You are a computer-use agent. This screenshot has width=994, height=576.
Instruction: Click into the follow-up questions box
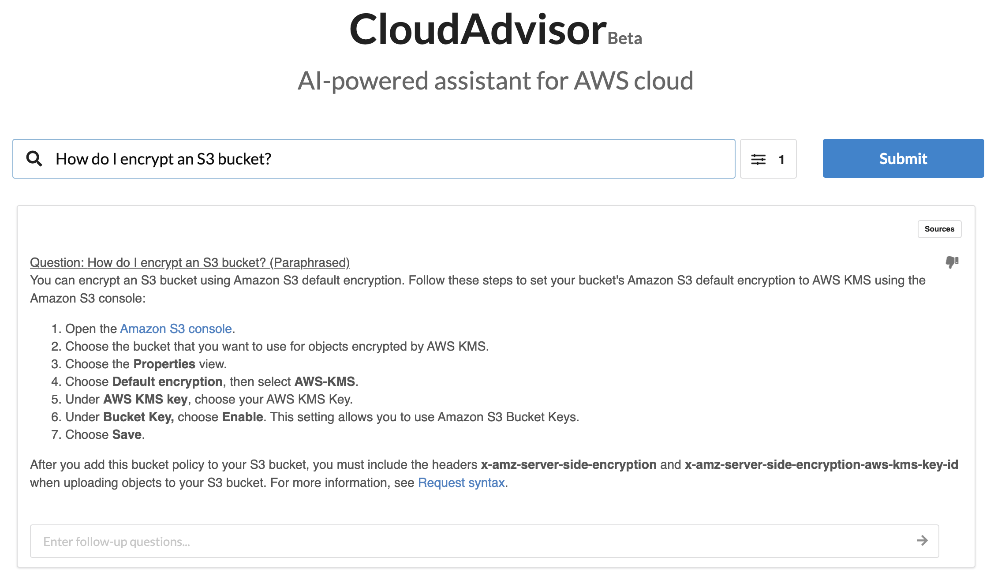(467, 541)
